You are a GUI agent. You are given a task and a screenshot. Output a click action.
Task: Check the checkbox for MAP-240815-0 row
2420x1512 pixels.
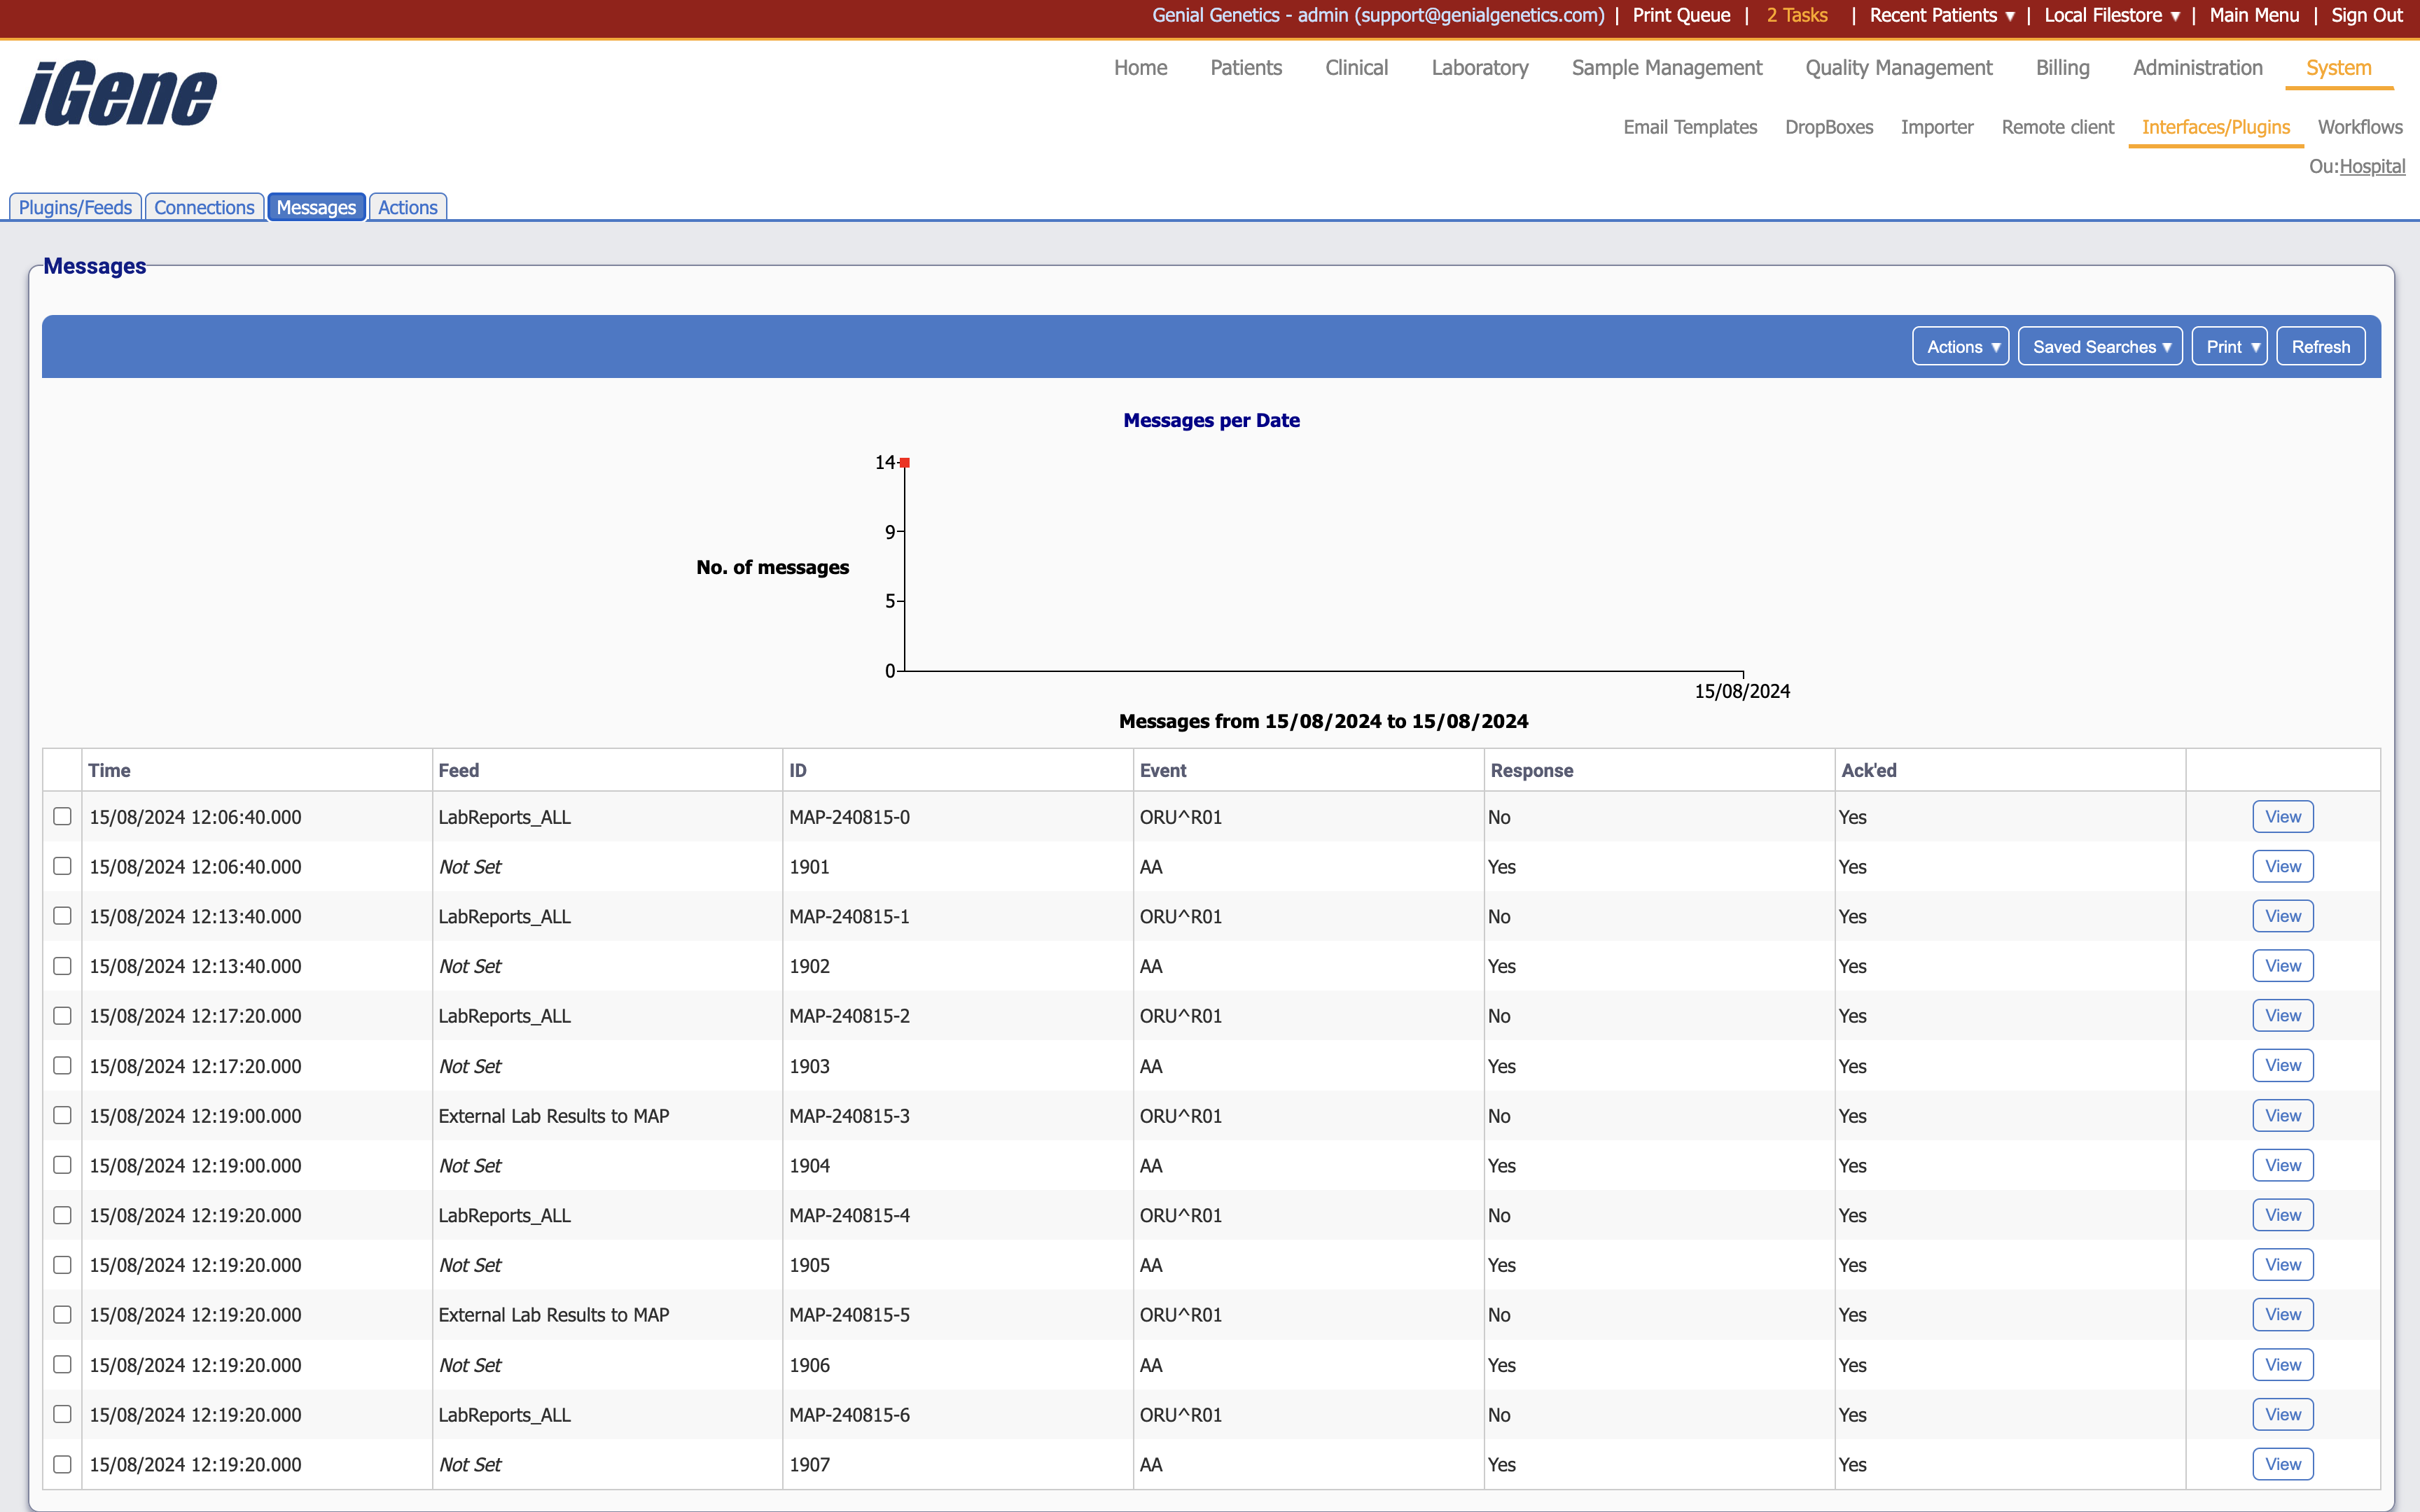pos(62,816)
